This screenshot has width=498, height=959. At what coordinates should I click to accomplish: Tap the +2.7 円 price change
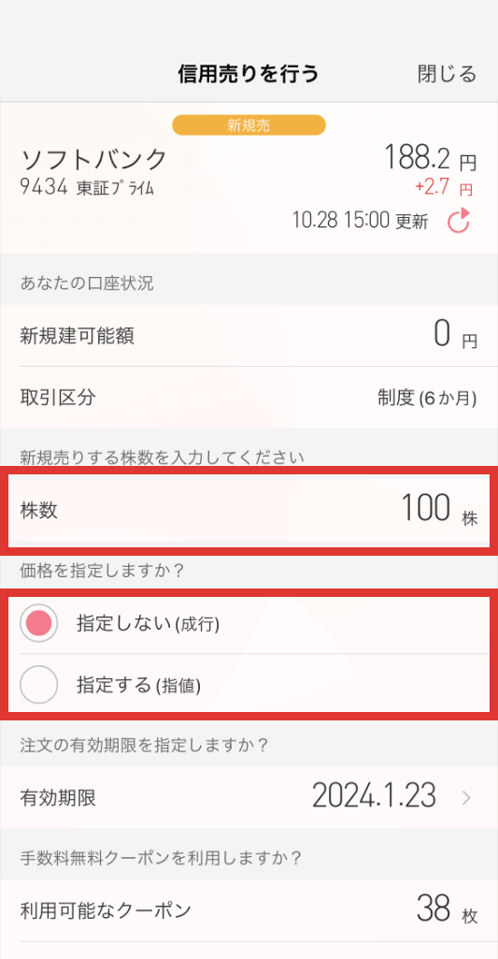click(444, 188)
